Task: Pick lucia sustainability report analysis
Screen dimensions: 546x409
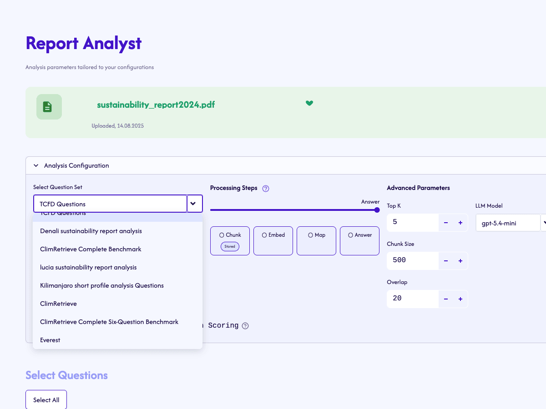Action: click(117, 267)
